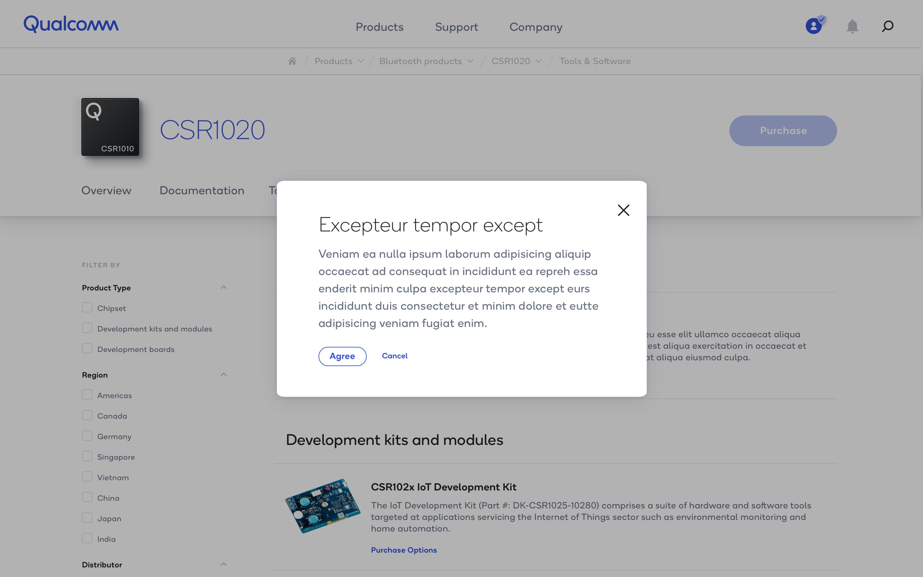This screenshot has width=923, height=577.
Task: Expand the Products breadcrumb dropdown
Action: (x=361, y=61)
